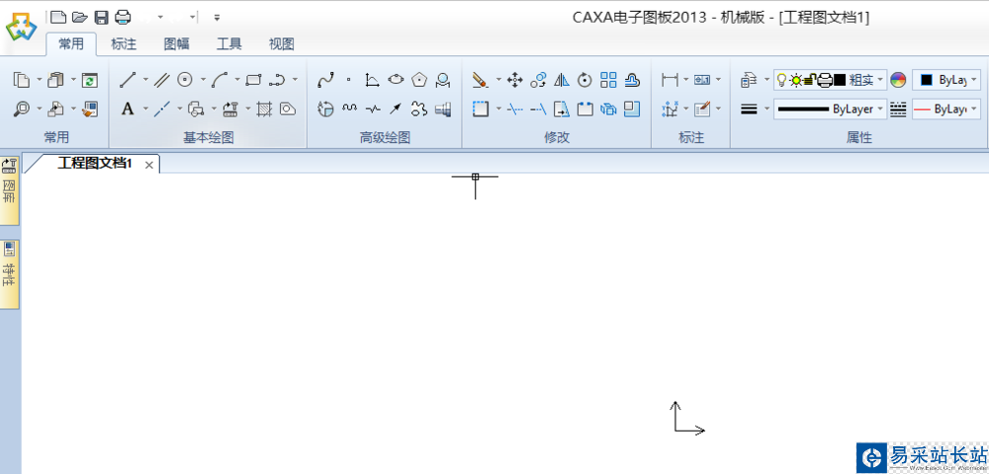The width and height of the screenshot is (989, 474).
Task: Expand dropdown arrow next to Text tool
Action: (145, 109)
